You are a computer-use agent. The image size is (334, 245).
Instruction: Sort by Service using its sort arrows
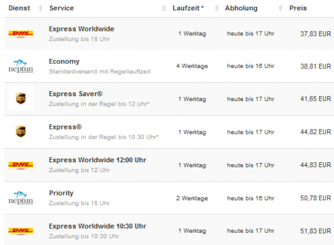tap(164, 9)
